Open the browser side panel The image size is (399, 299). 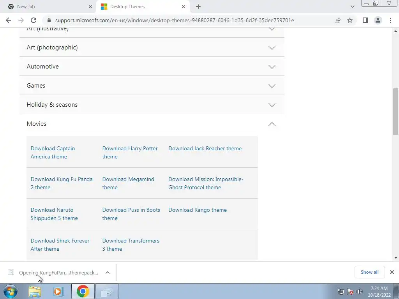coord(365,20)
